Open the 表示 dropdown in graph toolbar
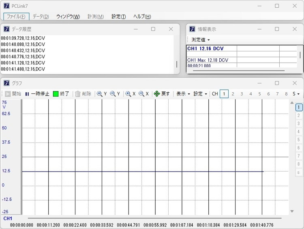 [183, 94]
